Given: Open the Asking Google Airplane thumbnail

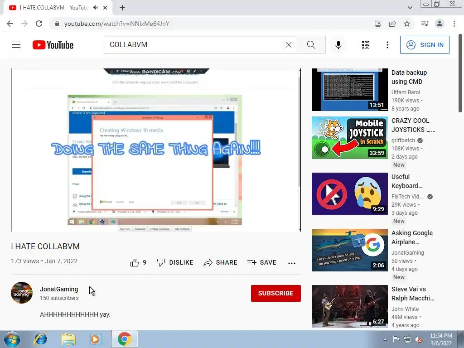Looking at the screenshot, I should [x=349, y=250].
